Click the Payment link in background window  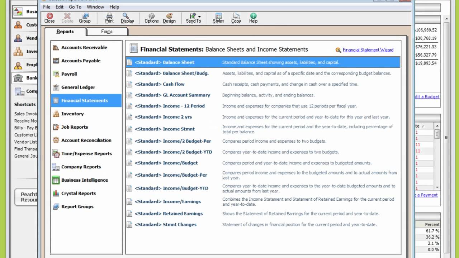pyautogui.click(x=427, y=195)
